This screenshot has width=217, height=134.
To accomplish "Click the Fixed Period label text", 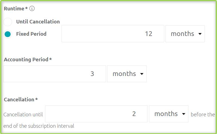I will (x=31, y=34).
